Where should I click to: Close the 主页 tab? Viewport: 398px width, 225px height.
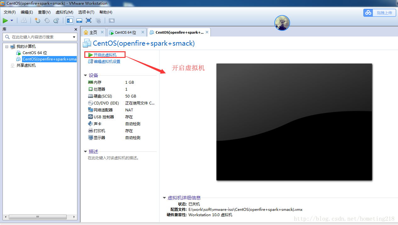[x=102, y=32]
